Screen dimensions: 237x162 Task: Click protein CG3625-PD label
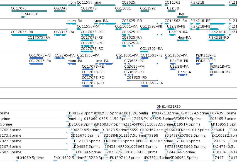[137, 78]
